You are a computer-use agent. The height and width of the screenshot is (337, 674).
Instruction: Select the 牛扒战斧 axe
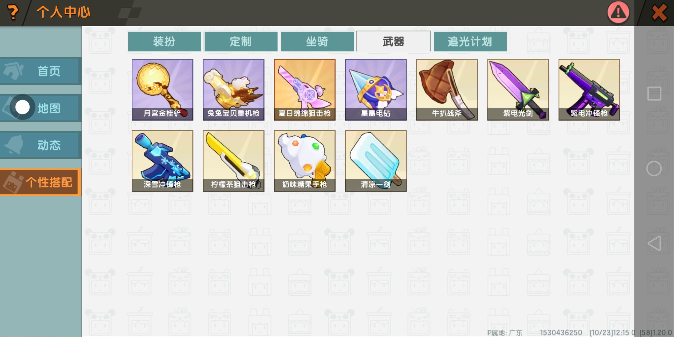pos(447,90)
